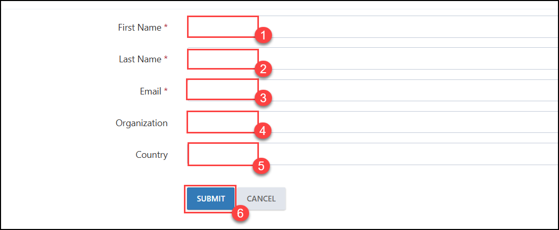Image resolution: width=559 pixels, height=230 pixels.
Task: Click the red number 1 badge
Action: [264, 35]
